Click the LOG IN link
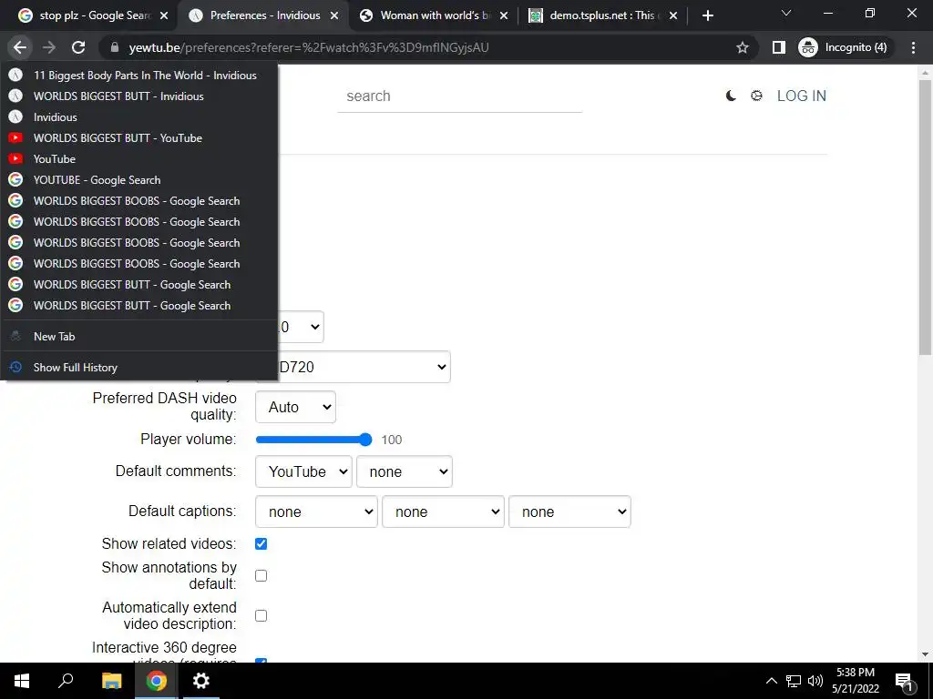Screen dimensions: 933x699 pos(802,96)
